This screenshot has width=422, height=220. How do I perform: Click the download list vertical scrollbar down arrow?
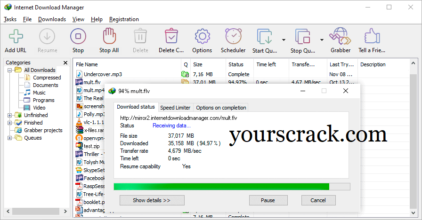[414, 213]
